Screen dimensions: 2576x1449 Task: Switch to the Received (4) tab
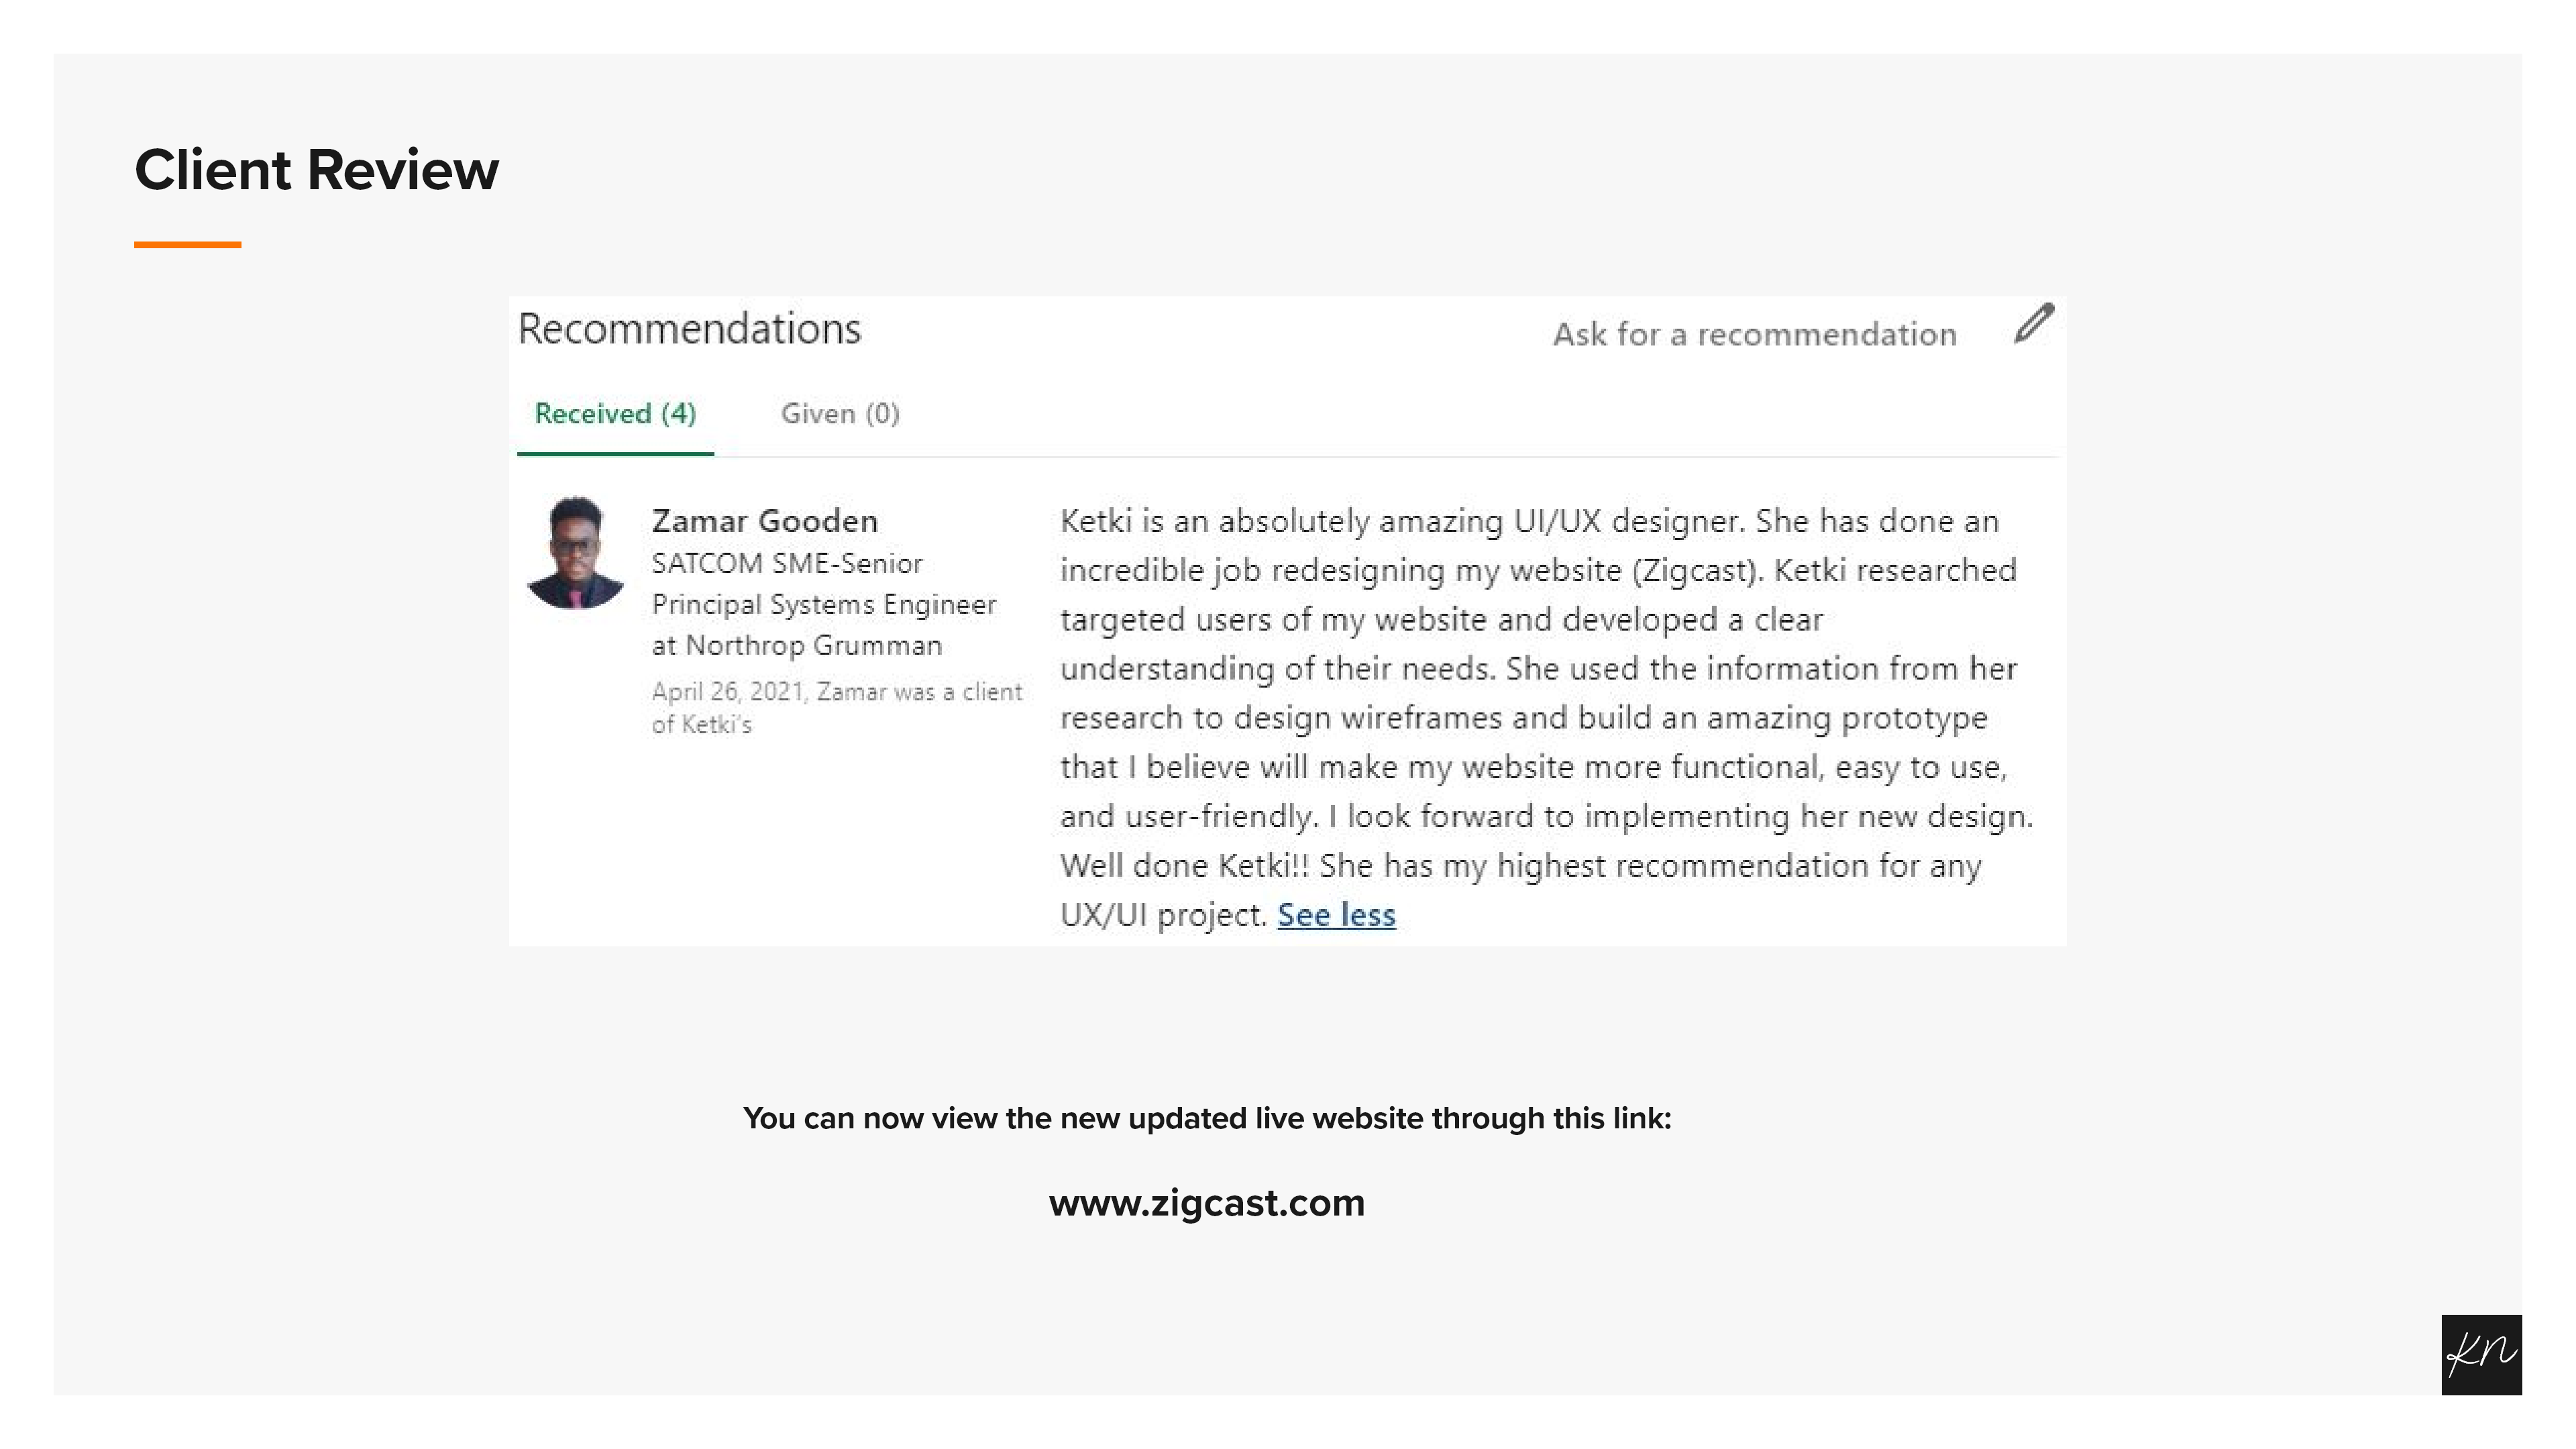tap(615, 414)
